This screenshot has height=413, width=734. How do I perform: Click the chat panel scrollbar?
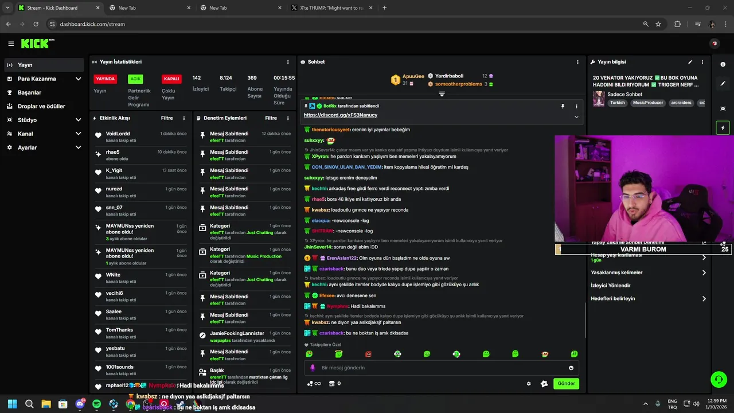pos(585,320)
